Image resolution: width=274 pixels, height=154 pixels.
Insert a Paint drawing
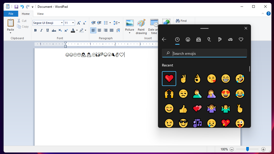(141, 27)
